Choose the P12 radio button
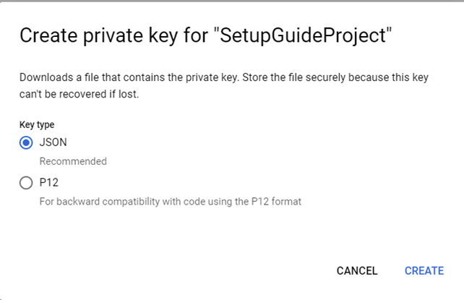The width and height of the screenshot is (464, 300). tap(26, 184)
